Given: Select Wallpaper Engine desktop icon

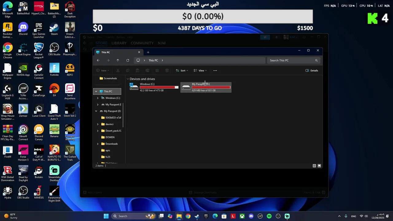Looking at the screenshot, I should click(x=8, y=71).
